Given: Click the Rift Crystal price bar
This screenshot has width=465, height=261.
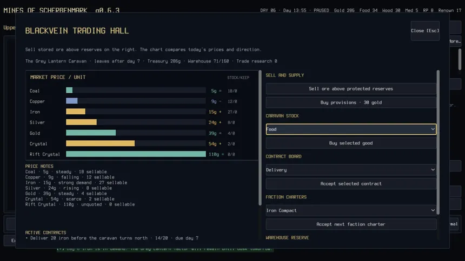Looking at the screenshot, I should click(x=136, y=154).
